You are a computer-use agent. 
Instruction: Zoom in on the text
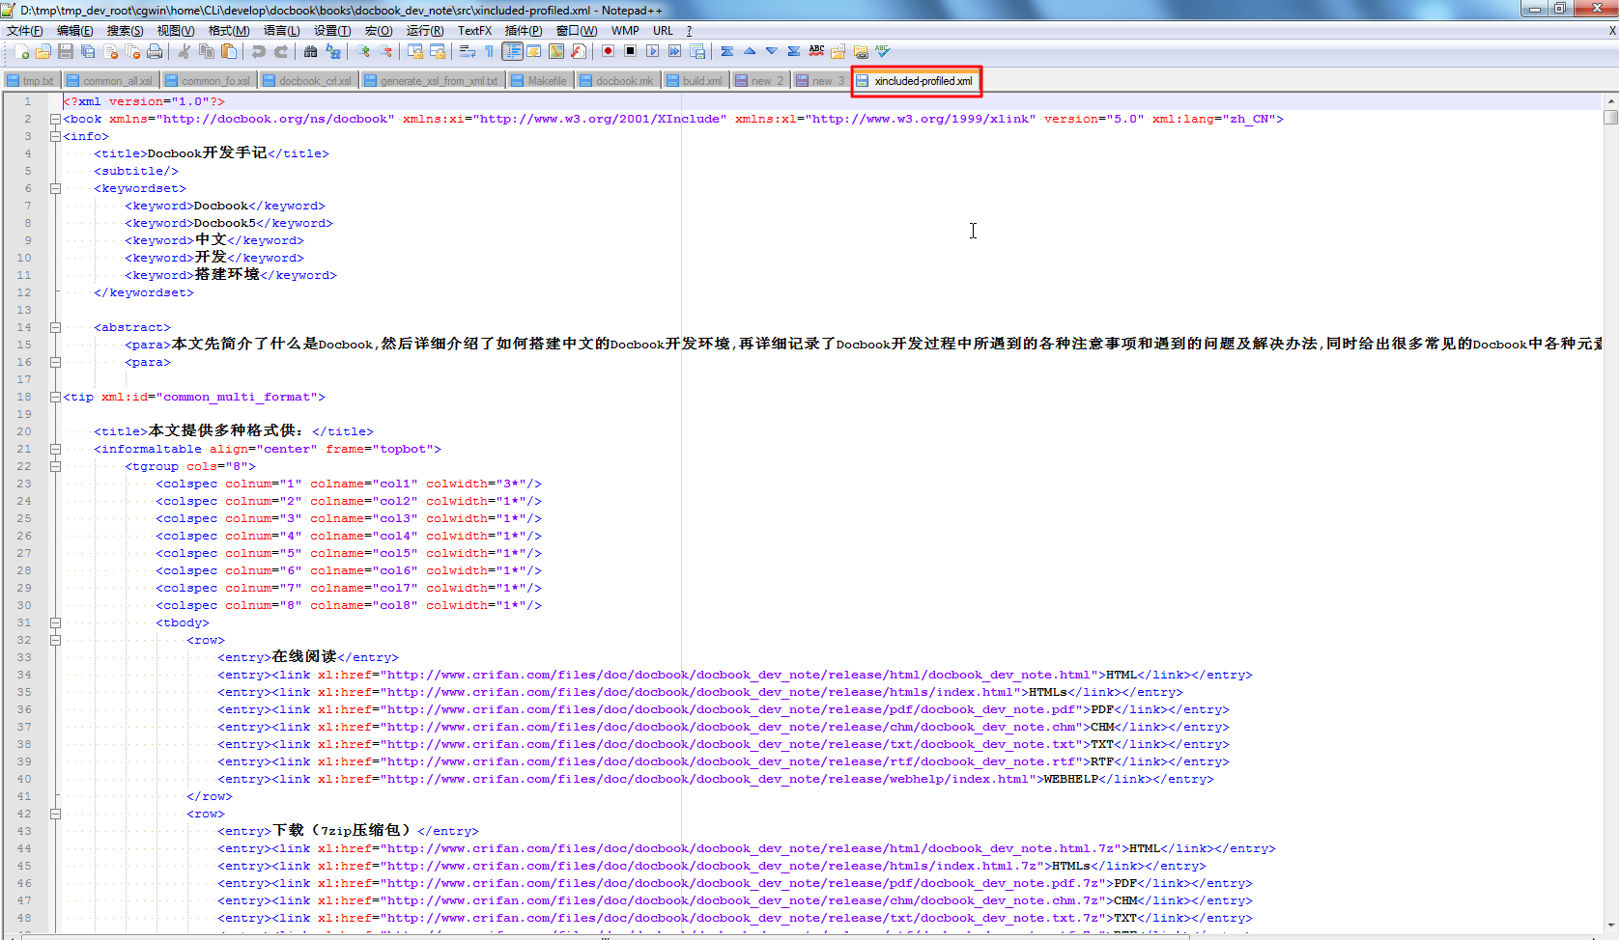tap(362, 51)
